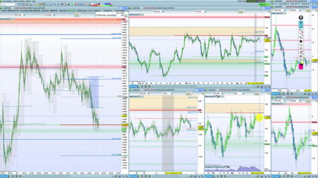318x178 pixels.
Task: Open the Options menu
Action: [28, 1]
